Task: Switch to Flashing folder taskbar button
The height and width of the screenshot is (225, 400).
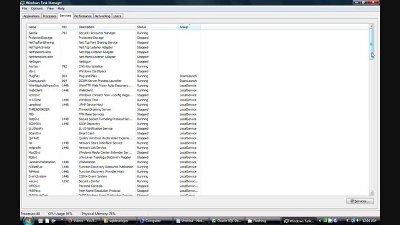Action: [x=263, y=221]
